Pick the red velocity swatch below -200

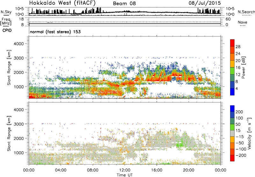click(x=232, y=158)
